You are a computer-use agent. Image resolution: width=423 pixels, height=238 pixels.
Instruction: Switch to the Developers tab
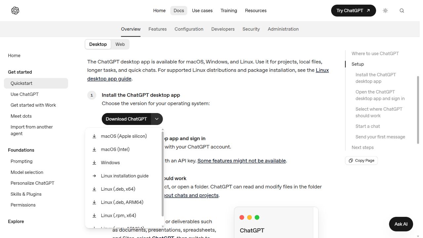click(223, 29)
